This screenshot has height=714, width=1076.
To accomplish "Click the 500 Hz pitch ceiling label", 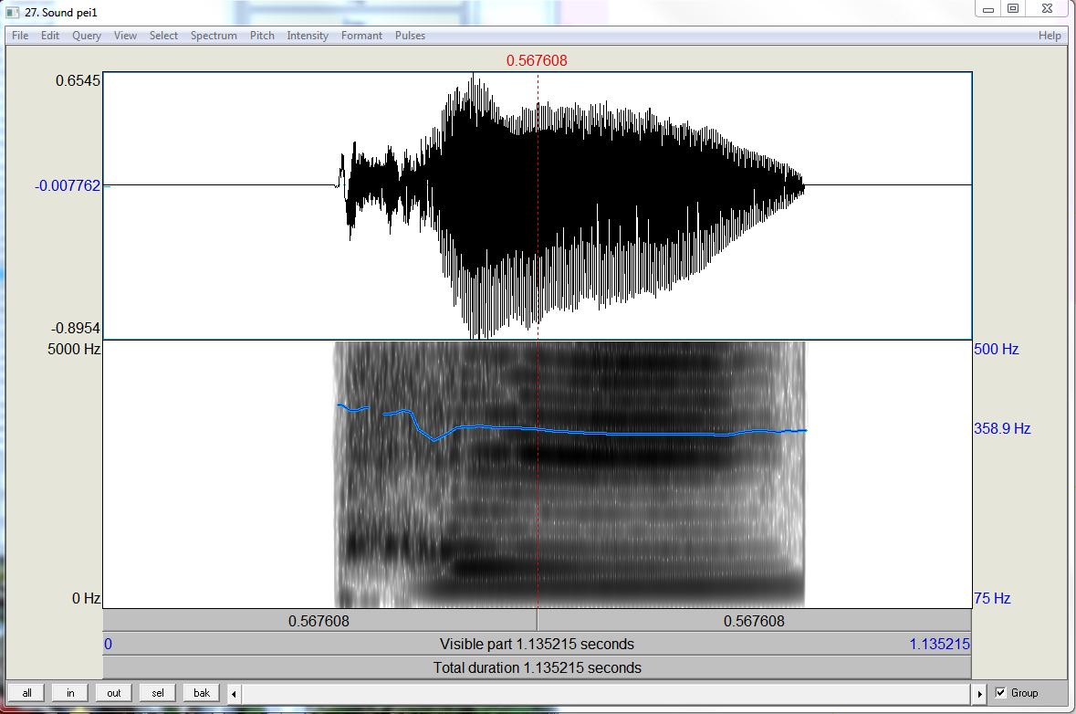I will point(997,349).
